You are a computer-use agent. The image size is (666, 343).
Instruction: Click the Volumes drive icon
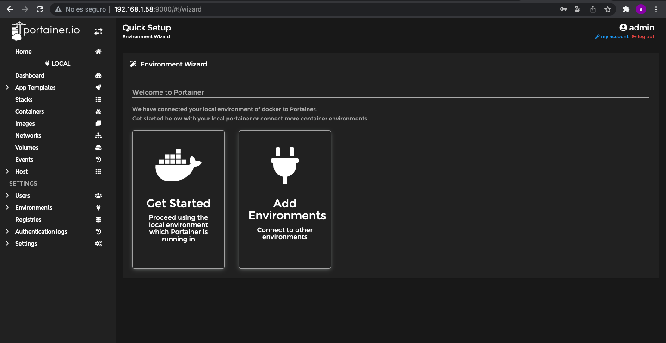[98, 148]
